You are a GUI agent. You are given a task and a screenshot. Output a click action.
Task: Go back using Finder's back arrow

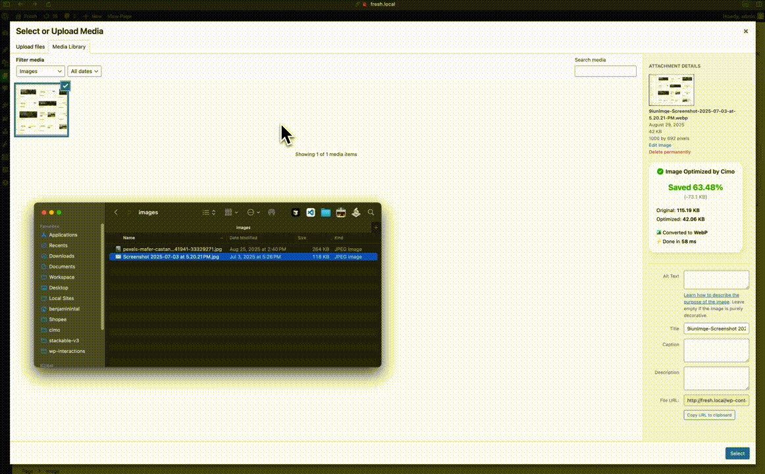click(117, 213)
